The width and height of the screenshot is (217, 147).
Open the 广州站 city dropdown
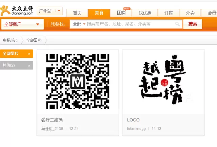point(50,11)
